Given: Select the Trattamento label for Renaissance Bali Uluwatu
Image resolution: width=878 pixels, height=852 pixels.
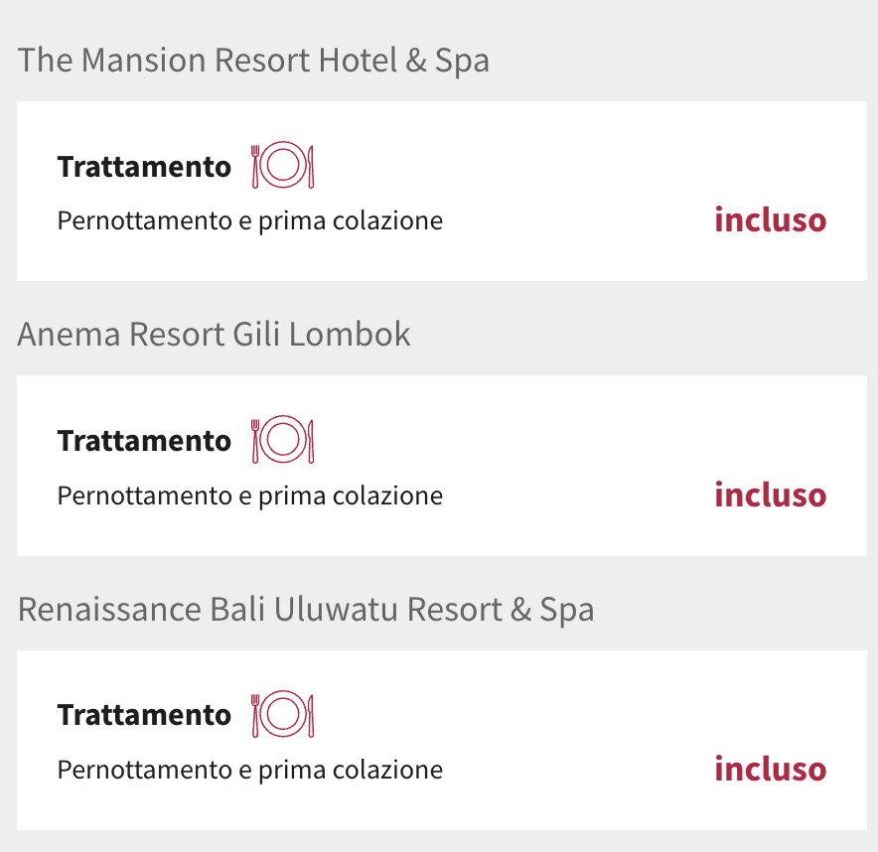Looking at the screenshot, I should [x=144, y=715].
